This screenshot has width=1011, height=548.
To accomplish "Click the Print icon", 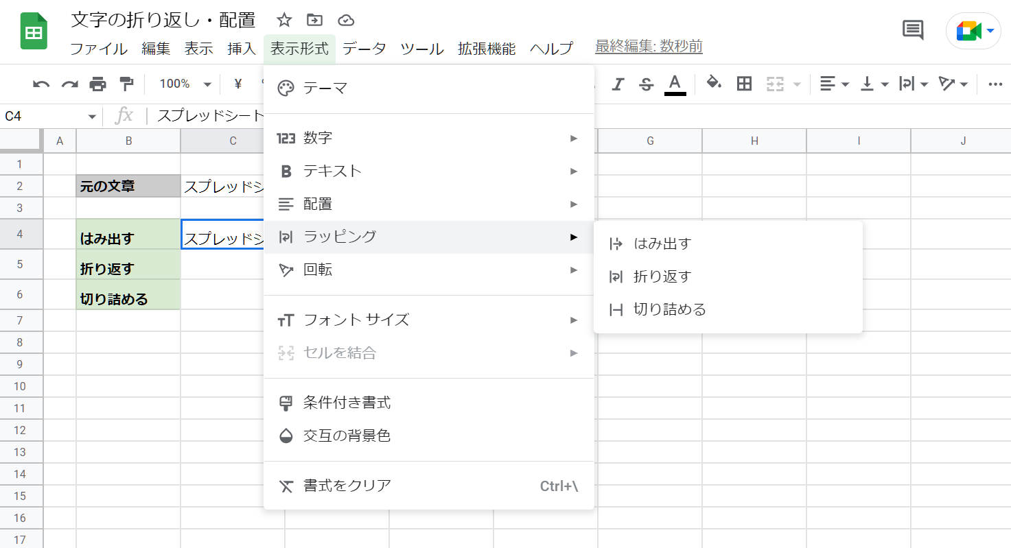I will pyautogui.click(x=97, y=83).
